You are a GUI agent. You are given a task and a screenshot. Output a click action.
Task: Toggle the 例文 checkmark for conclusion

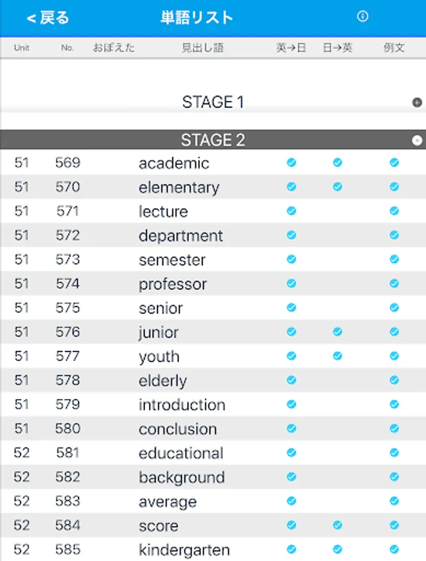point(394,429)
